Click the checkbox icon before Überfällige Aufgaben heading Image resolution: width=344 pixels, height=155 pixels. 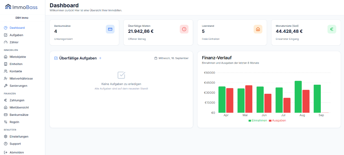[x=56, y=58]
